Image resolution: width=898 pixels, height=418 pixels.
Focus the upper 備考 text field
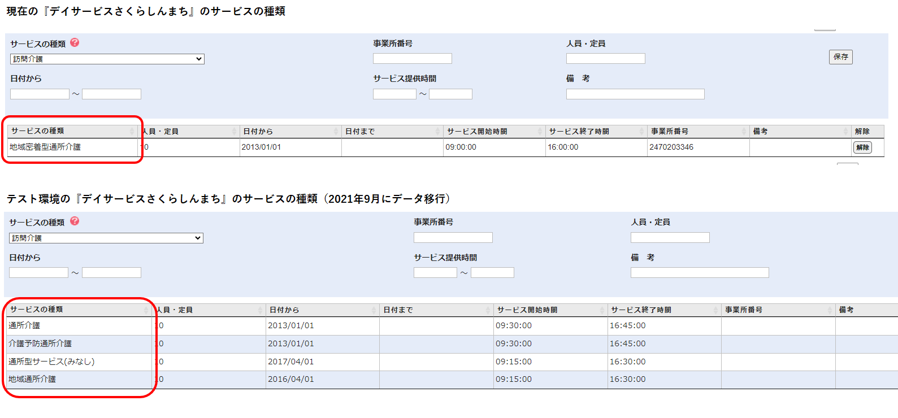coord(635,94)
